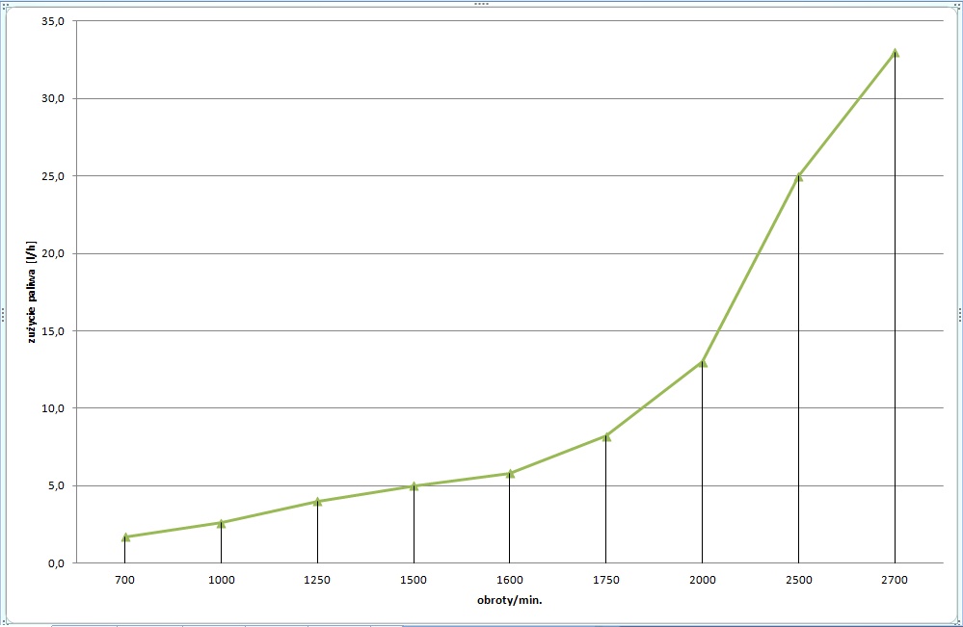The height and width of the screenshot is (627, 963).
Task: Select the data marker at 2500 obroty/min
Action: 798,176
